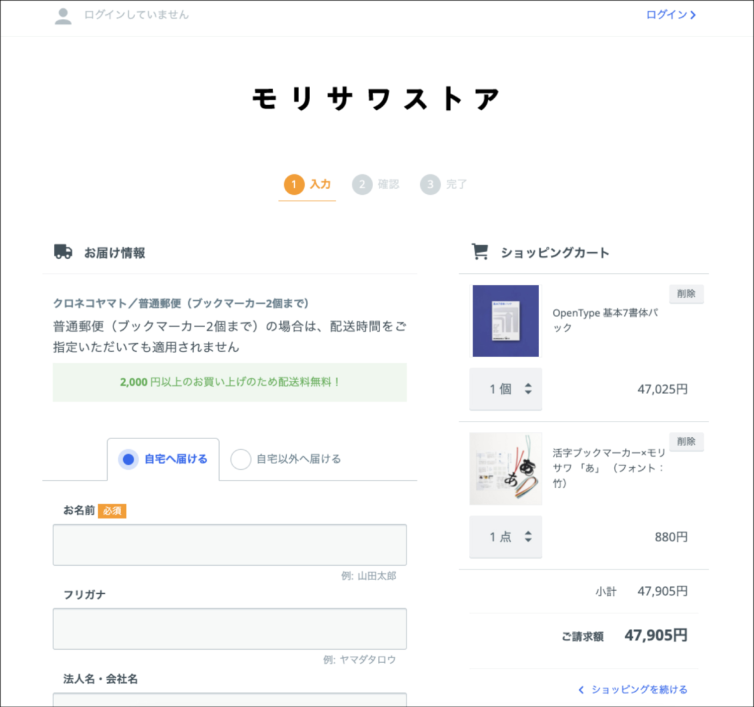754x707 pixels.
Task: Click the chevron in ショッピングを続ける link
Action: (x=581, y=690)
